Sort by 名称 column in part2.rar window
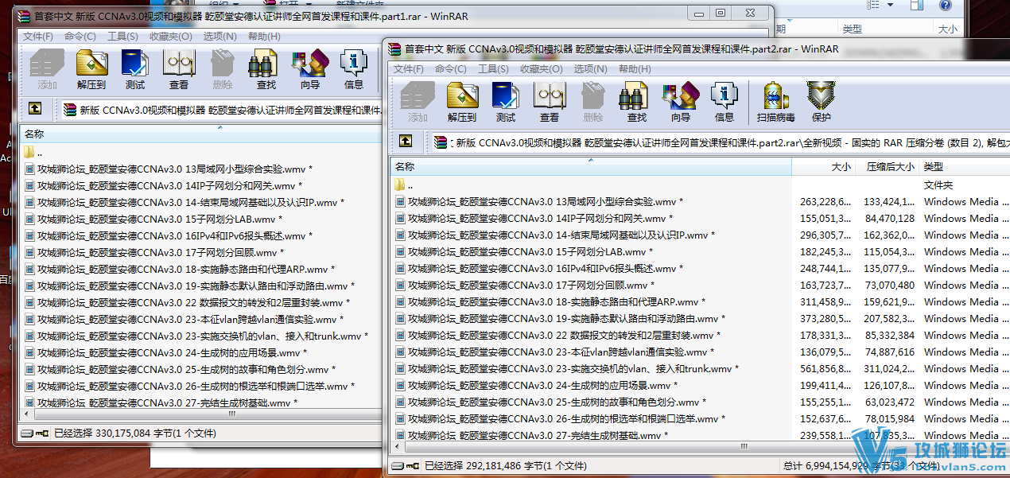 (x=591, y=167)
